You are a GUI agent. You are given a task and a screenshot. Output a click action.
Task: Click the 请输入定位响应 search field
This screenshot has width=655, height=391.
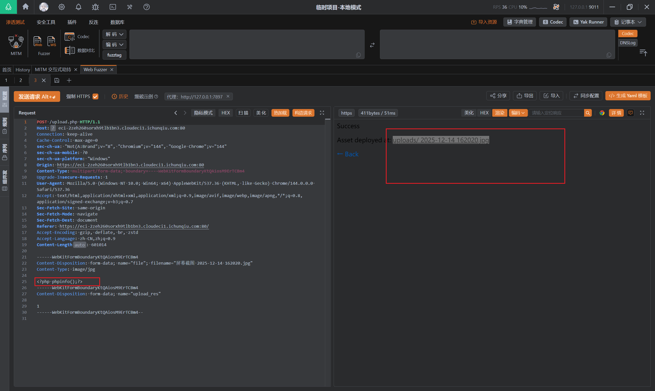[556, 113]
